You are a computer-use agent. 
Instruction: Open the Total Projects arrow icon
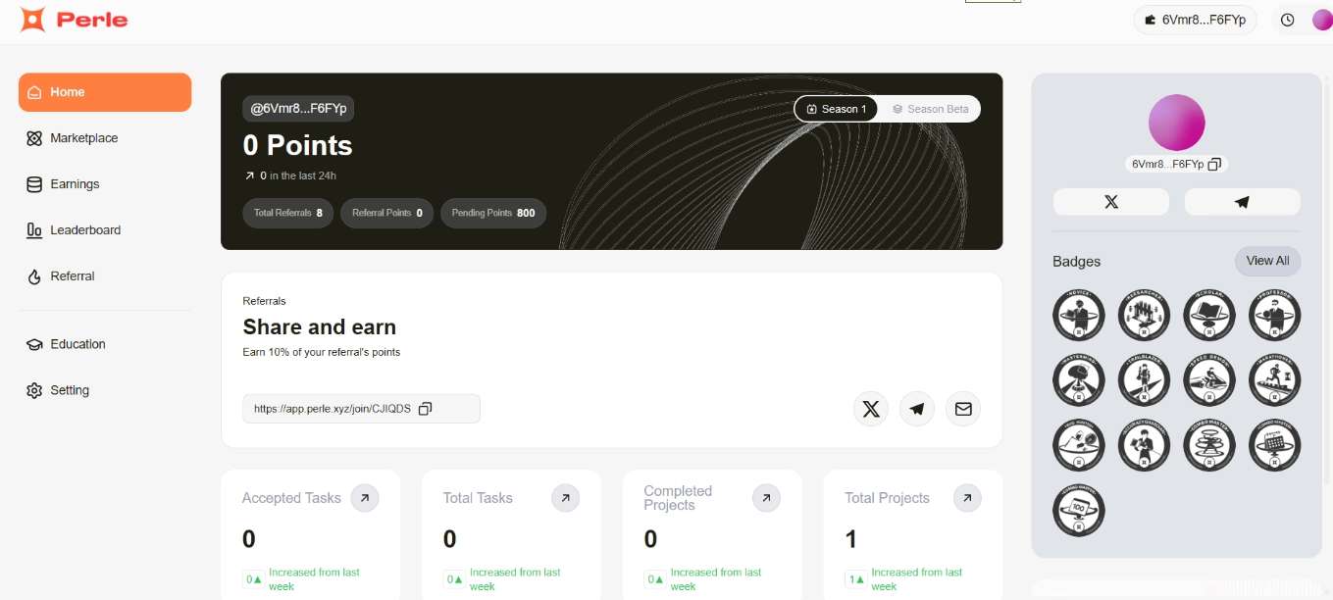pos(966,498)
